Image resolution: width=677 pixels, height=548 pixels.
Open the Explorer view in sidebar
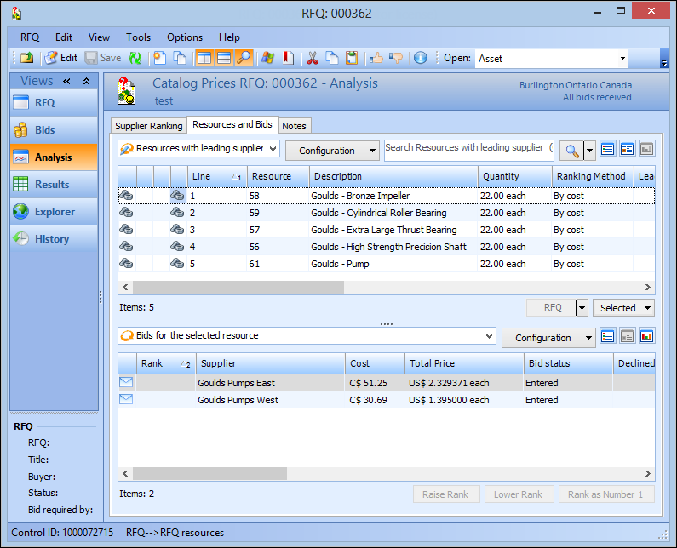[55, 212]
